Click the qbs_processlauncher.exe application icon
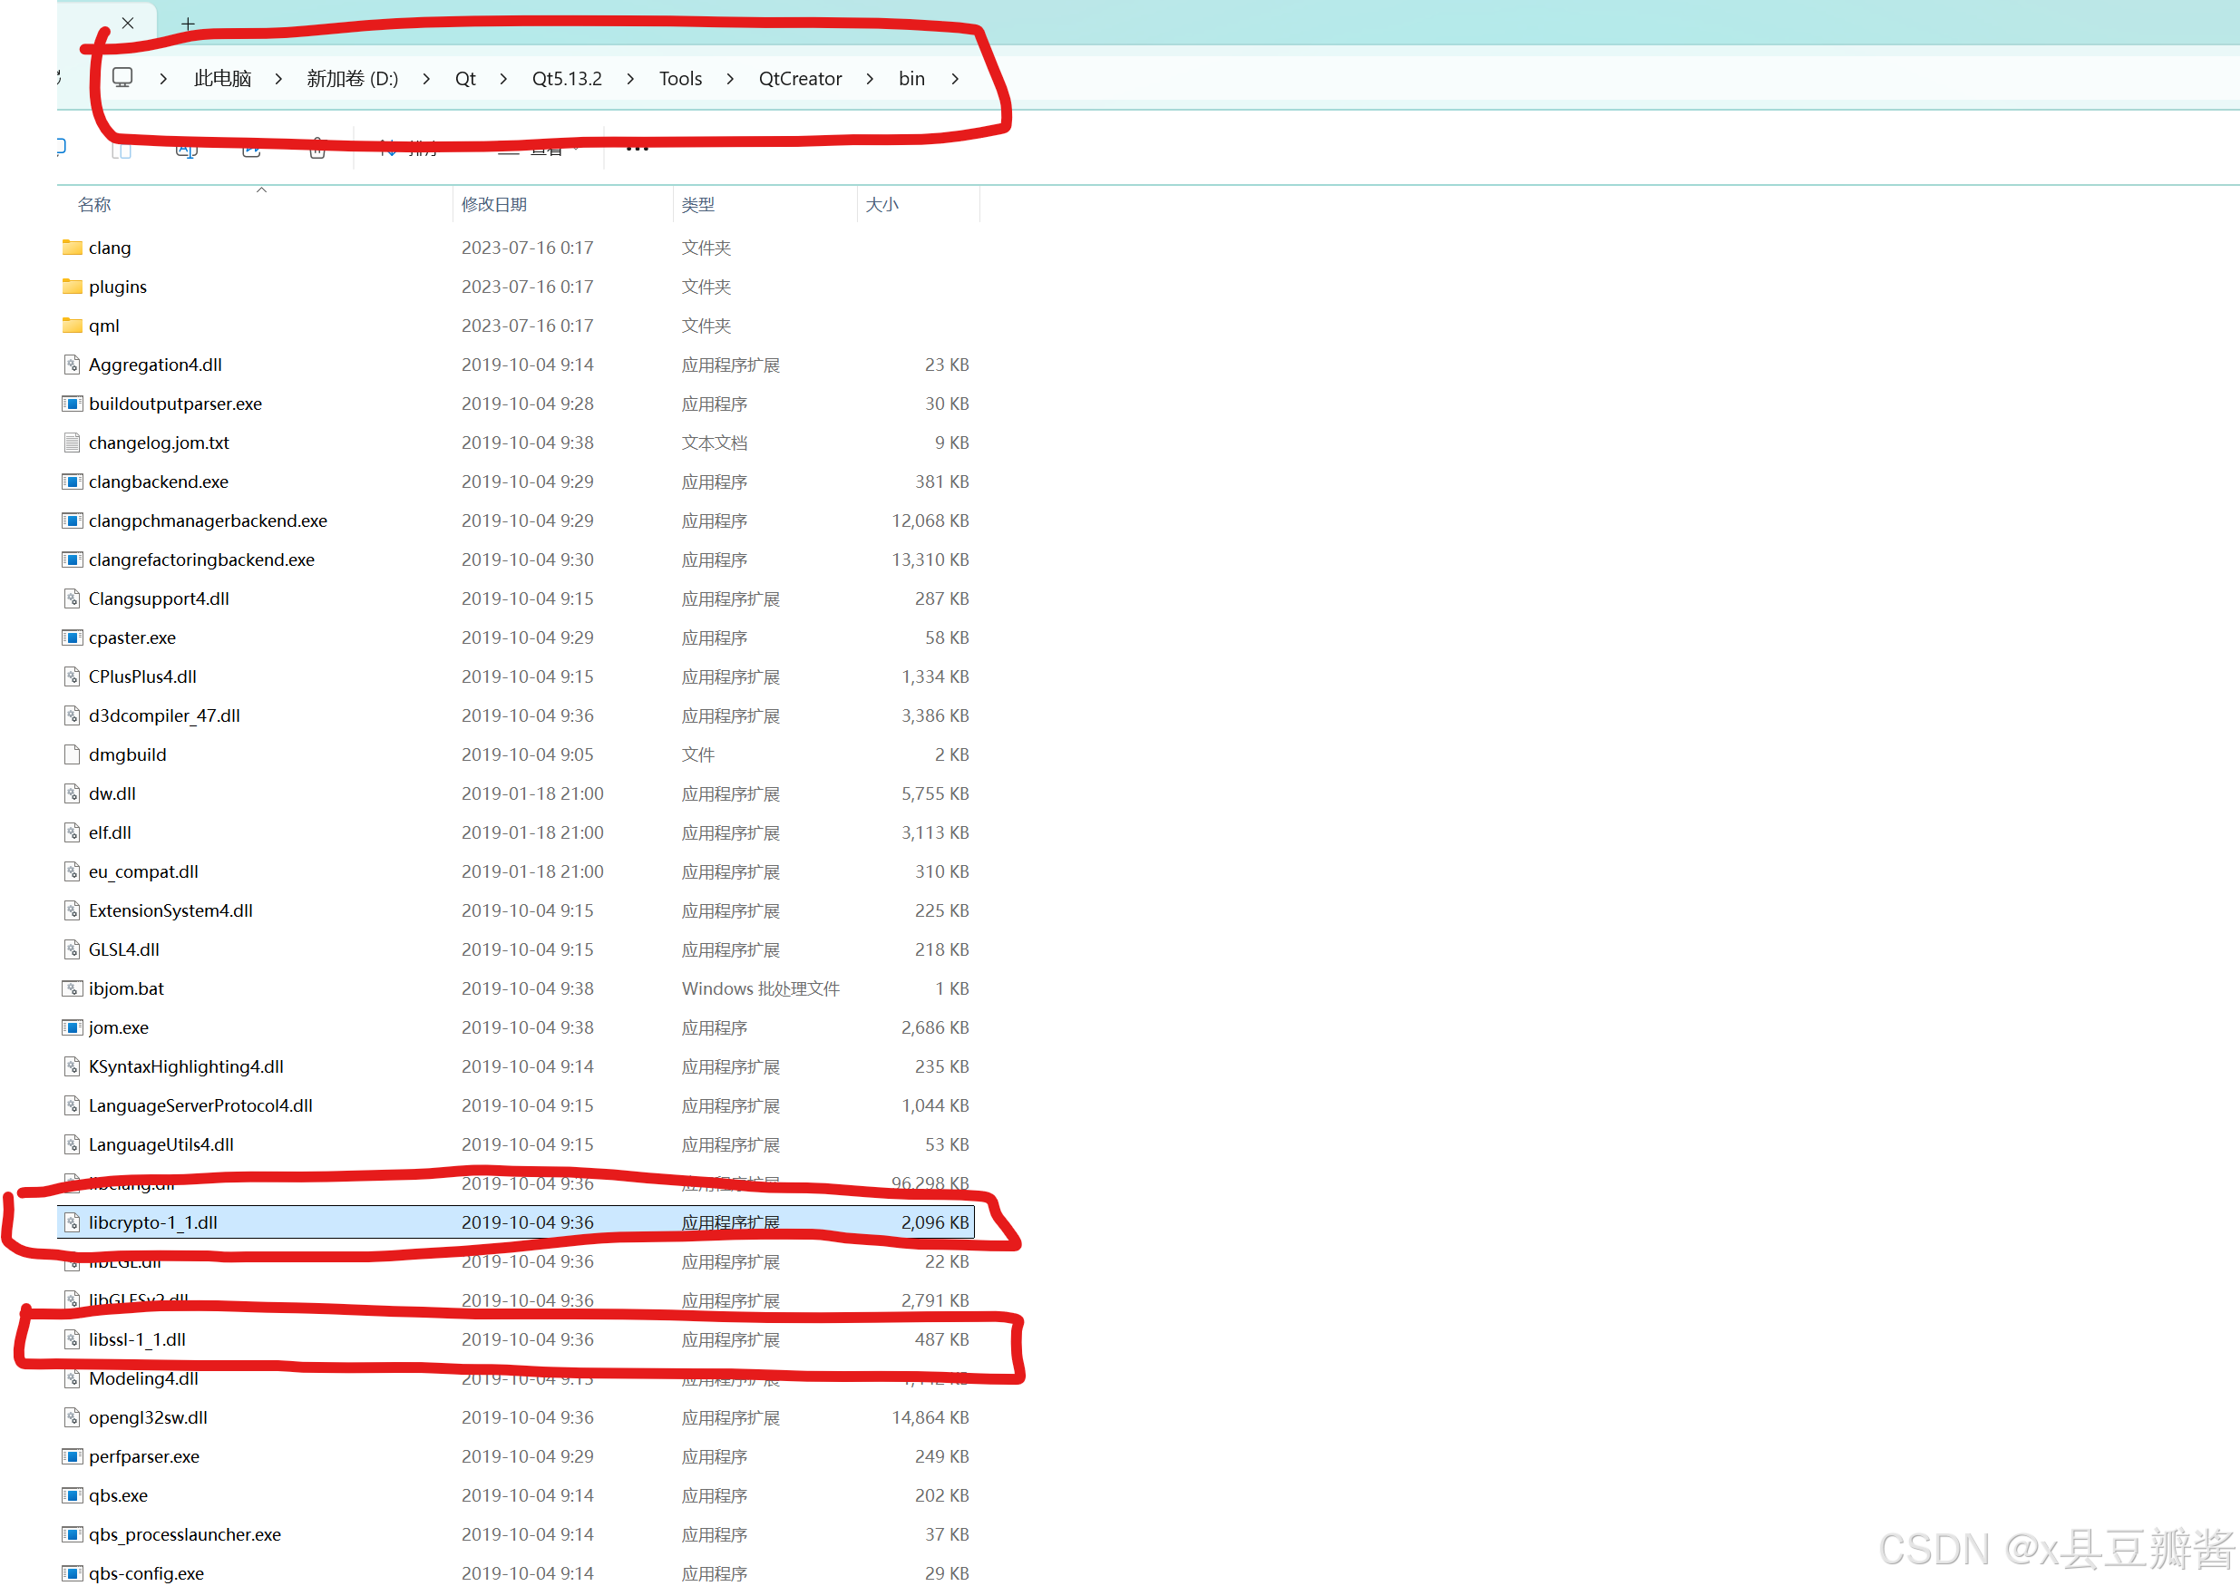Viewport: 2240px width, 1586px height. coord(73,1534)
